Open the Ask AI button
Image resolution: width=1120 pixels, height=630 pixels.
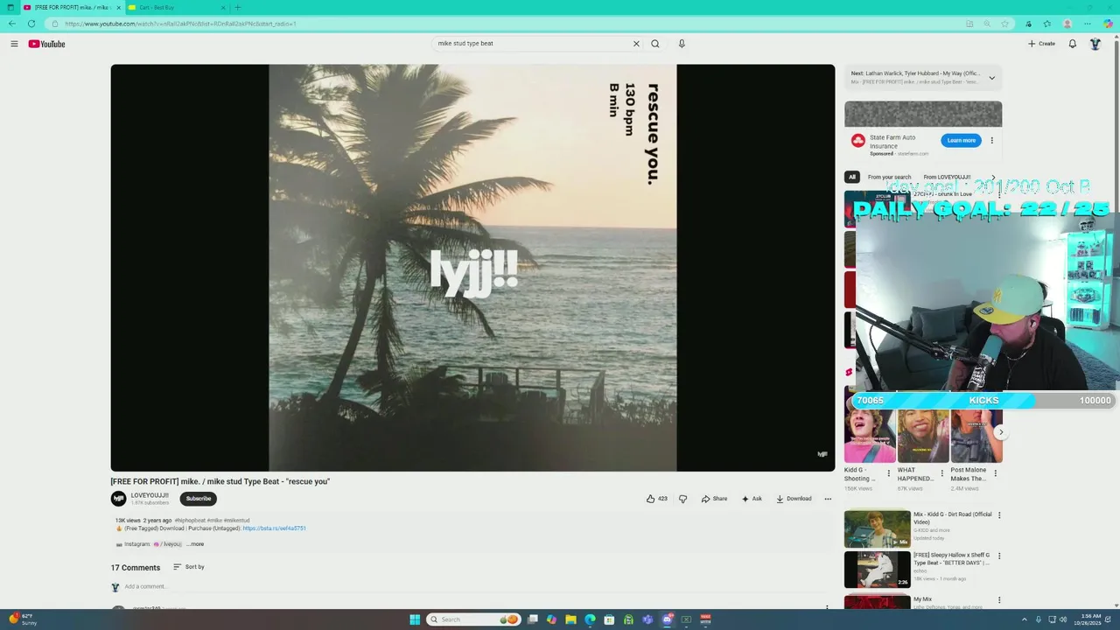point(752,499)
